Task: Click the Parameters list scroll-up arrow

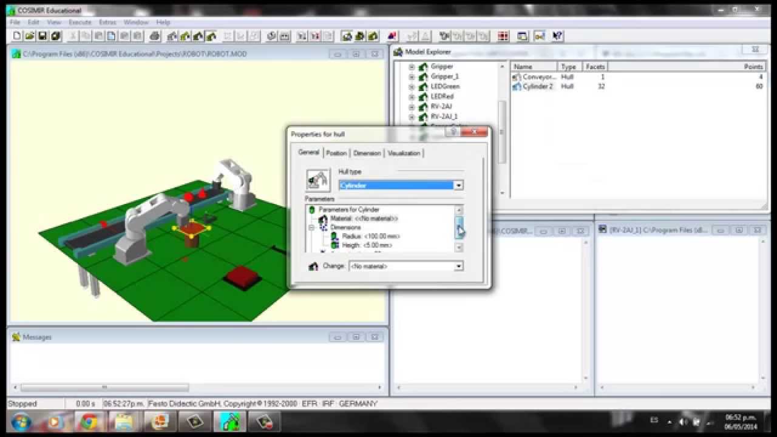Action: (459, 210)
